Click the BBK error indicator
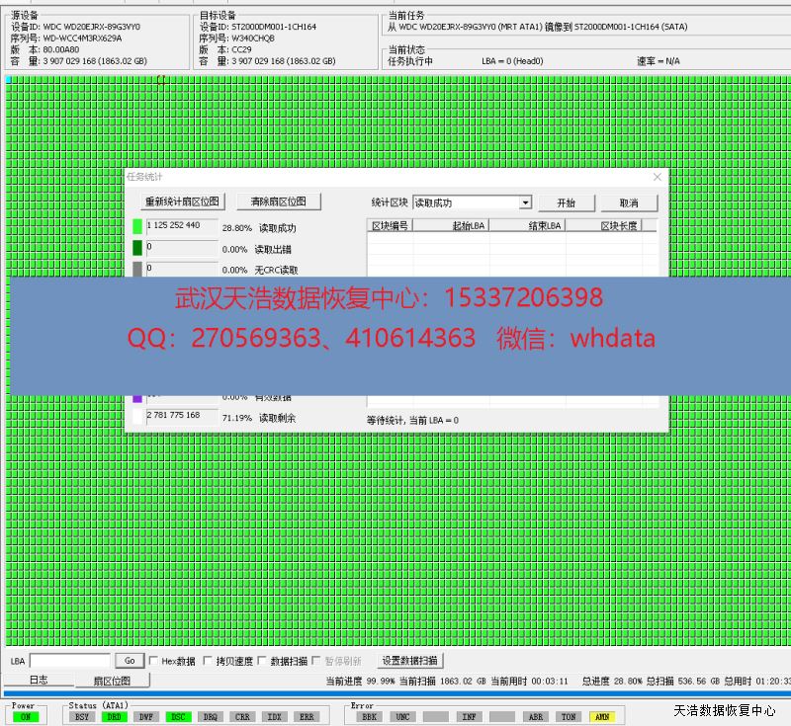 tap(371, 716)
